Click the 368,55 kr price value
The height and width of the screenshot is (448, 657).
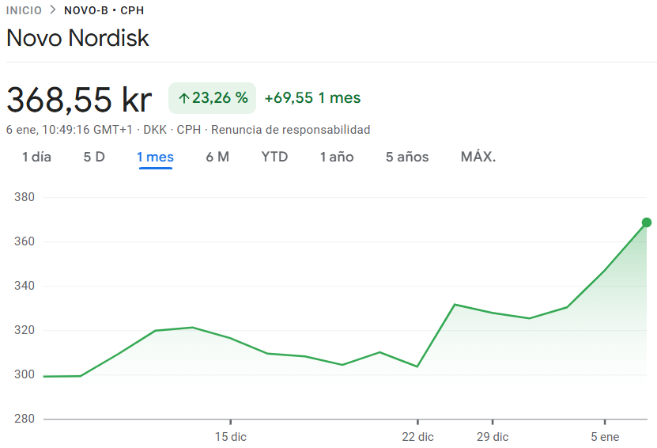pos(79,100)
